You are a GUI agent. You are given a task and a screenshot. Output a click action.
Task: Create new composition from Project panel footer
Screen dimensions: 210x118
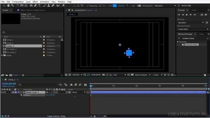pyautogui.click(x=11, y=75)
